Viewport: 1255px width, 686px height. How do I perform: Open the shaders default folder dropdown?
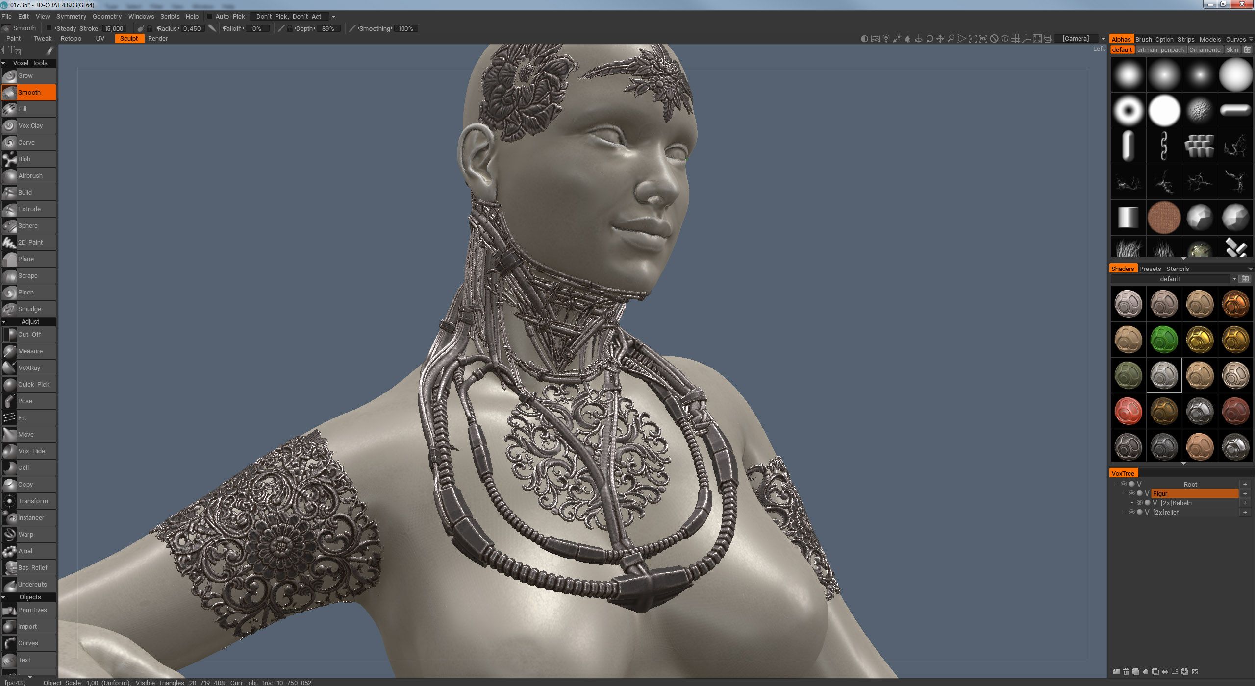pyautogui.click(x=1174, y=279)
